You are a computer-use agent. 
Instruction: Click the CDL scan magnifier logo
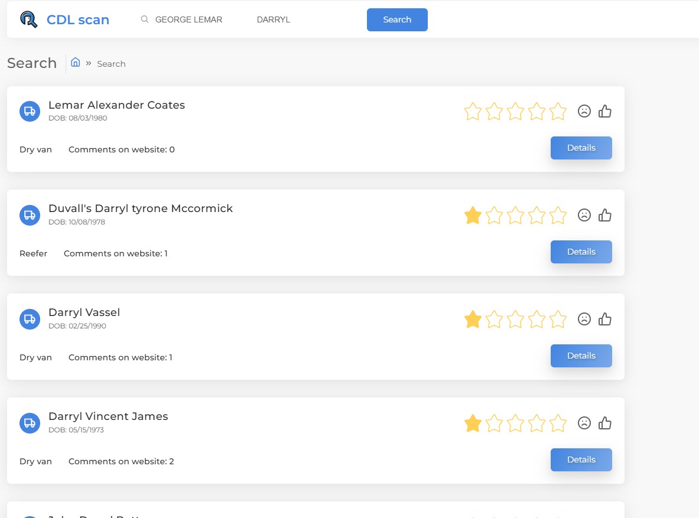[29, 19]
